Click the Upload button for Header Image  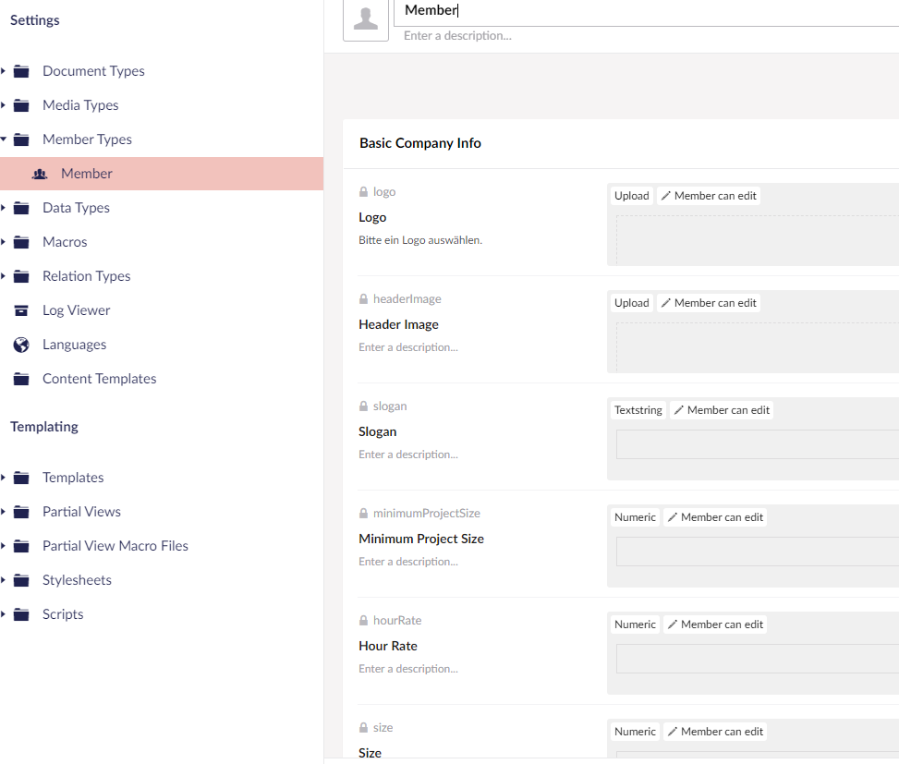631,302
